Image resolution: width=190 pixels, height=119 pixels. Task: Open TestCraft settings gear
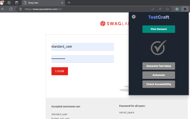pos(134,17)
